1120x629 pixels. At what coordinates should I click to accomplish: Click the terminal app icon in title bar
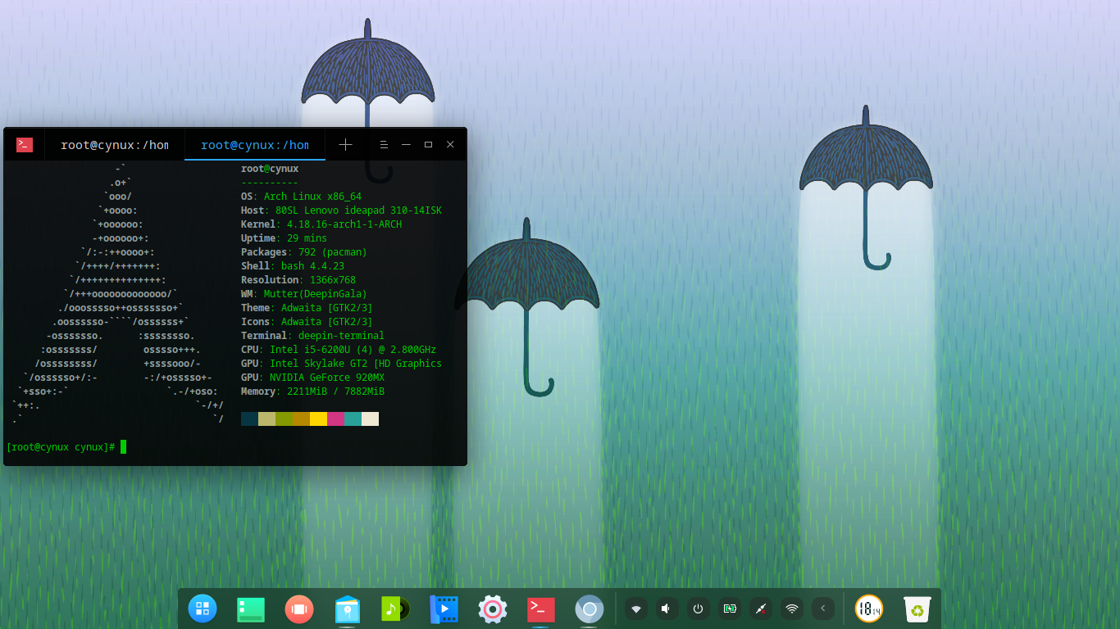tap(25, 144)
